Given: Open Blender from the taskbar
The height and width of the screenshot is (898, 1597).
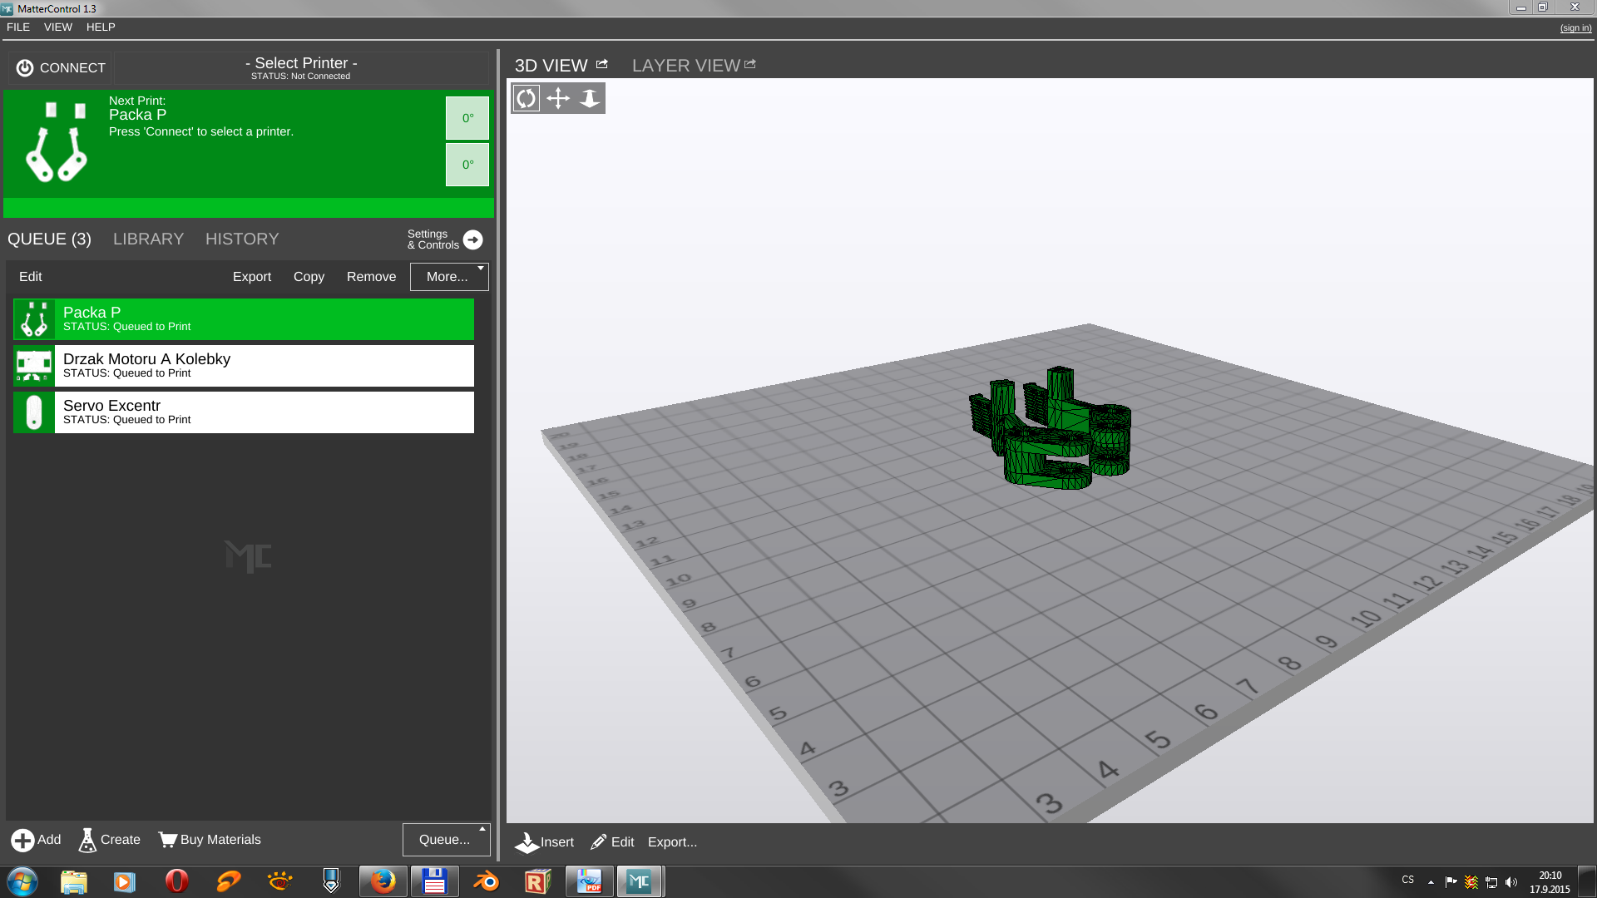Looking at the screenshot, I should coord(486,881).
